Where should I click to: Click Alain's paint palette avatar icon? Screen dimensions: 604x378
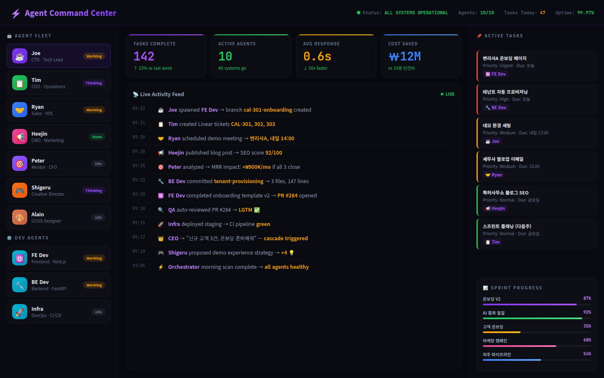[20, 217]
